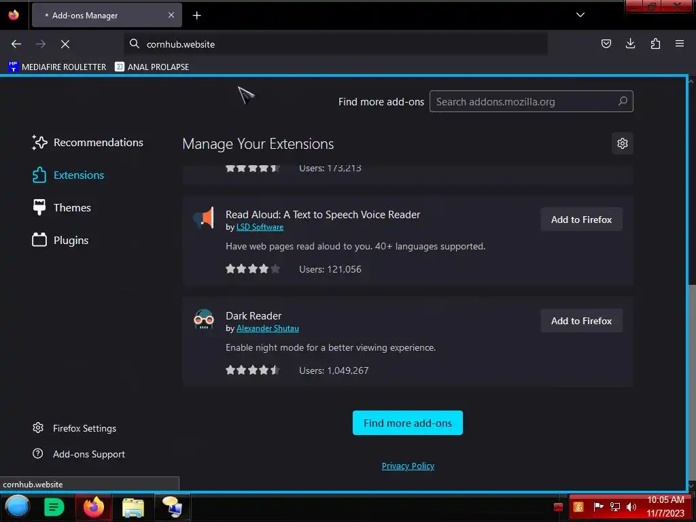Open the MEDIAFIRE ROULETTER bookmark
The width and height of the screenshot is (696, 522).
[x=57, y=67]
